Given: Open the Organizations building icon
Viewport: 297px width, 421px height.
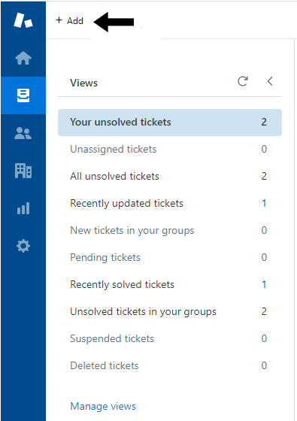Looking at the screenshot, I should point(23,171).
